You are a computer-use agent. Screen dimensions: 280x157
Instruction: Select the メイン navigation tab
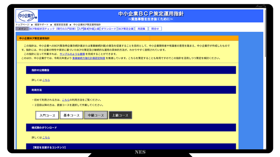click(x=22, y=29)
